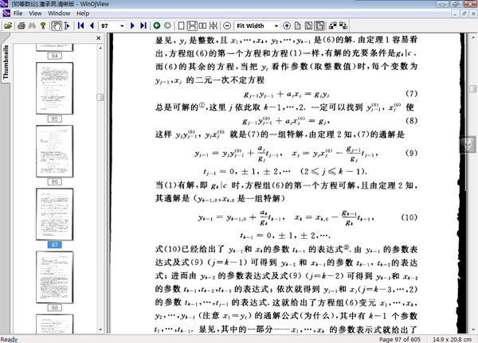The width and height of the screenshot is (478, 343).
Task: Click the green Back navigation button
Action: (157, 26)
